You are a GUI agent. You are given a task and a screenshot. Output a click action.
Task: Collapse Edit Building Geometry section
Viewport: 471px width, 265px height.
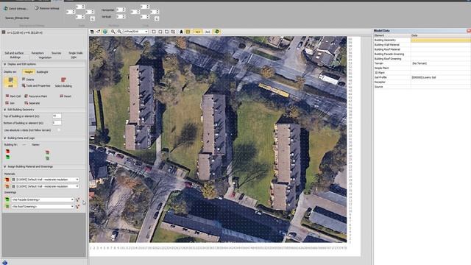pyautogui.click(x=5, y=110)
